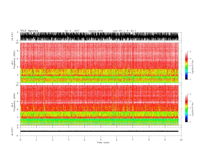Click the '-3' value on ch.1 colorbar
The width and height of the screenshot is (204, 157).
point(190,52)
